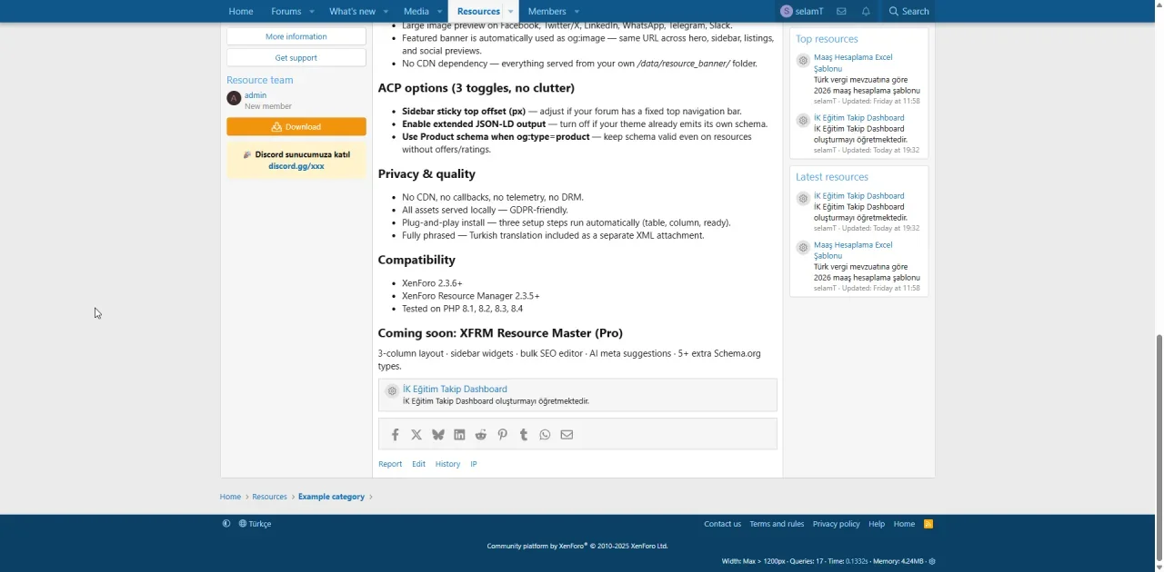Viewport: 1164px width, 572px height.
Task: Share the resource on Reddit
Action: click(481, 435)
